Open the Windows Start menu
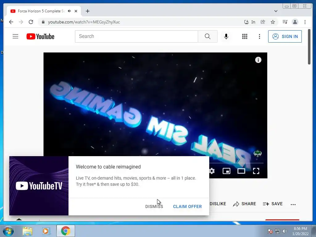Image resolution: width=316 pixels, height=237 pixels. (8, 231)
